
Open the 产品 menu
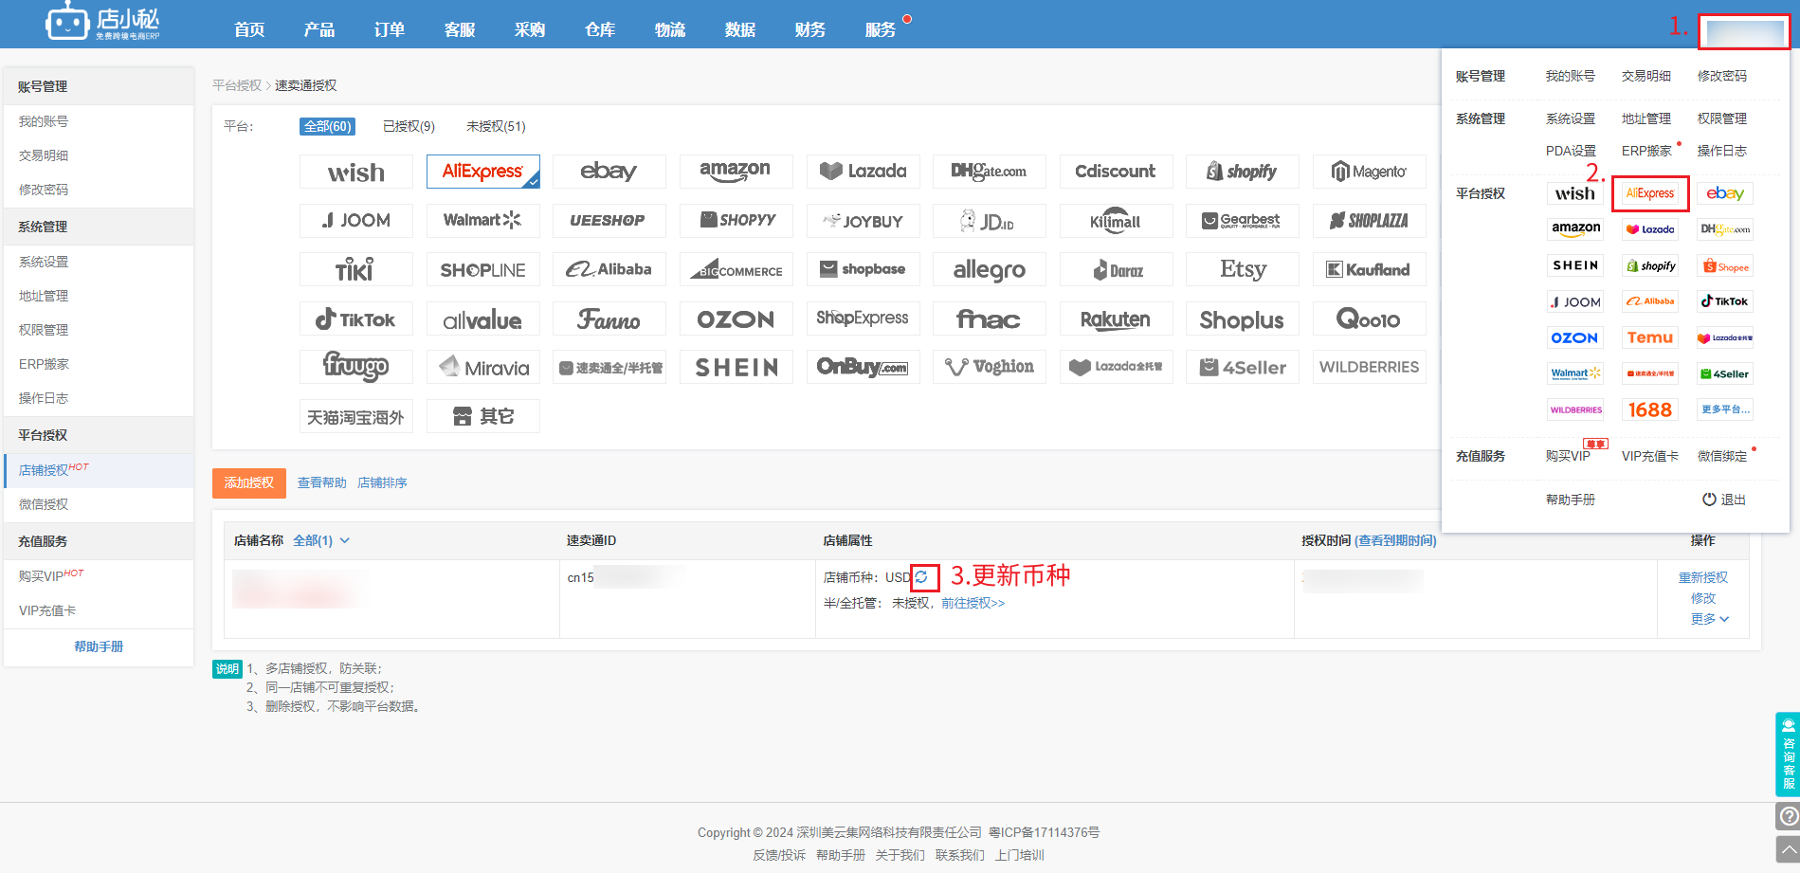click(319, 29)
